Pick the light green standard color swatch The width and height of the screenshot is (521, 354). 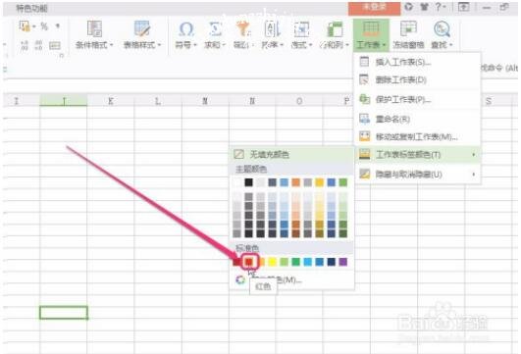pos(285,262)
